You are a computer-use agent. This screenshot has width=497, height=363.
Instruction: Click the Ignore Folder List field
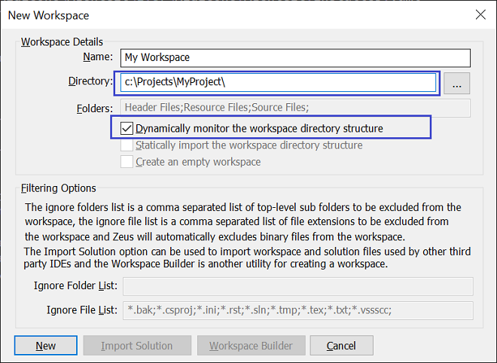pos(298,286)
